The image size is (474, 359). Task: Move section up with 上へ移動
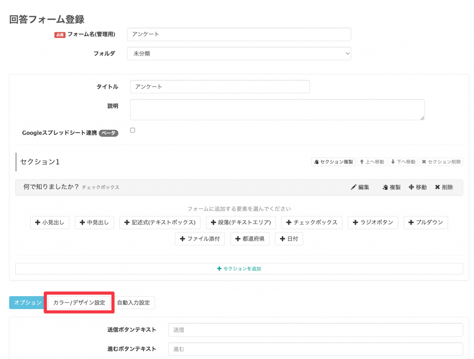click(372, 162)
